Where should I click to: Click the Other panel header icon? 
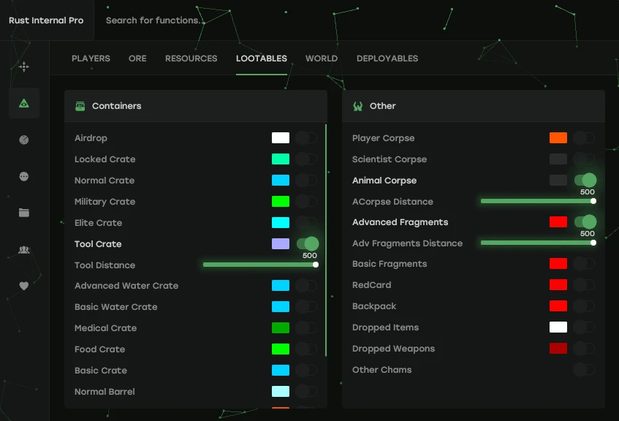click(357, 106)
